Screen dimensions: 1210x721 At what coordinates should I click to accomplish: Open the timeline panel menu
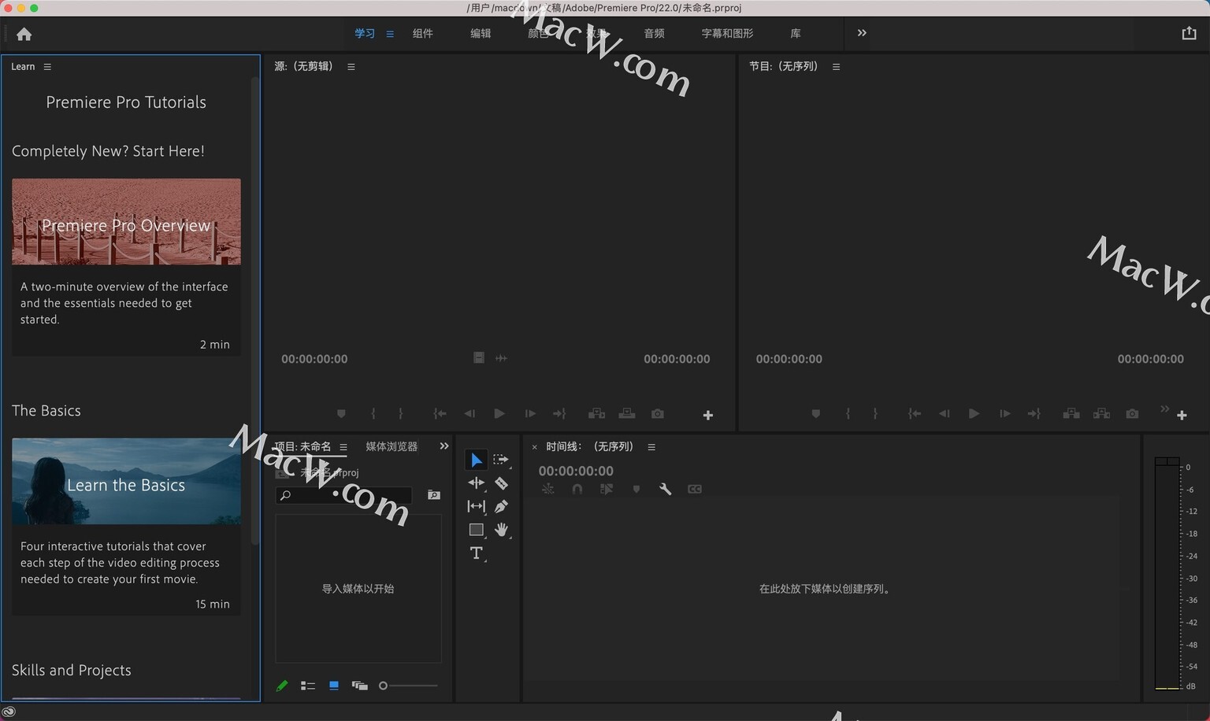(x=651, y=447)
